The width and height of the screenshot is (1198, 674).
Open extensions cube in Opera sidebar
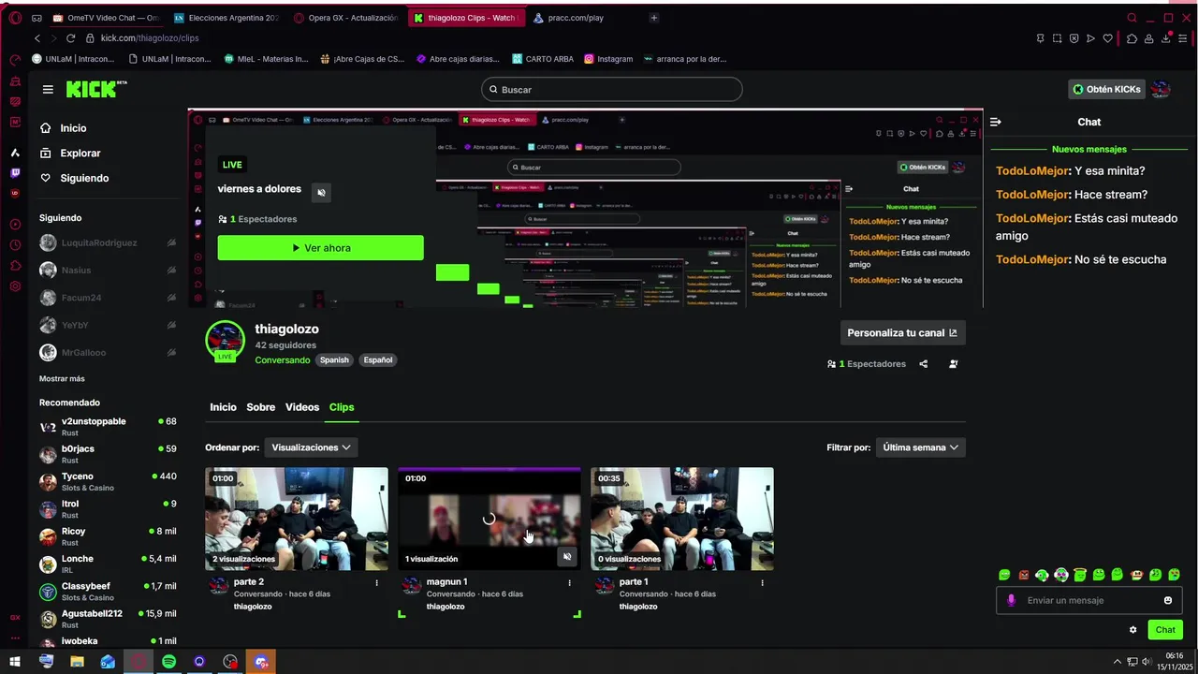coord(15,266)
